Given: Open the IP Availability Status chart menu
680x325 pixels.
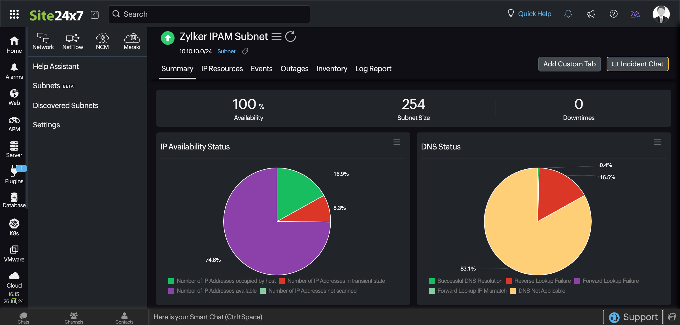Looking at the screenshot, I should [397, 142].
